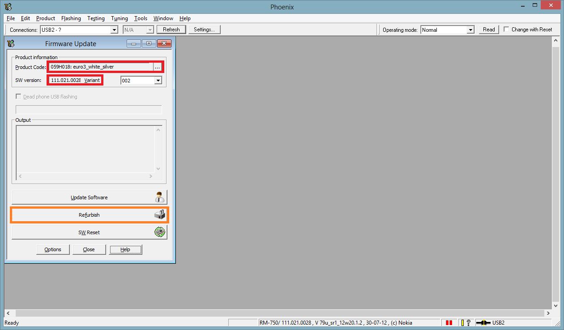564x330 pixels.
Task: Open the Product menu
Action: pos(46,18)
